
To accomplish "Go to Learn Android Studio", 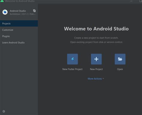I will 19,43.
